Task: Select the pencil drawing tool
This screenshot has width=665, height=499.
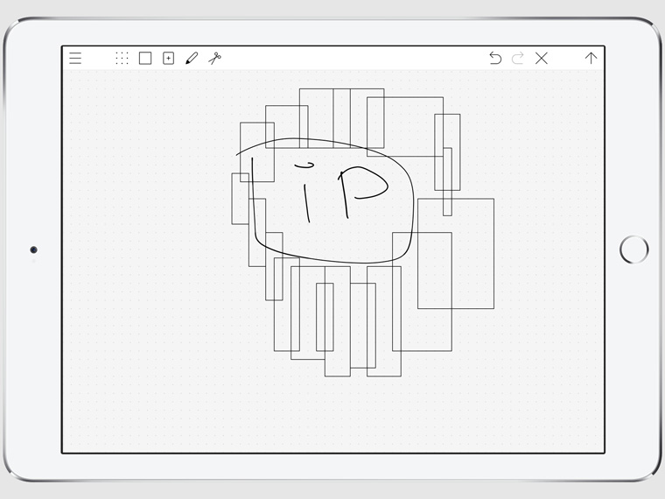Action: point(192,58)
